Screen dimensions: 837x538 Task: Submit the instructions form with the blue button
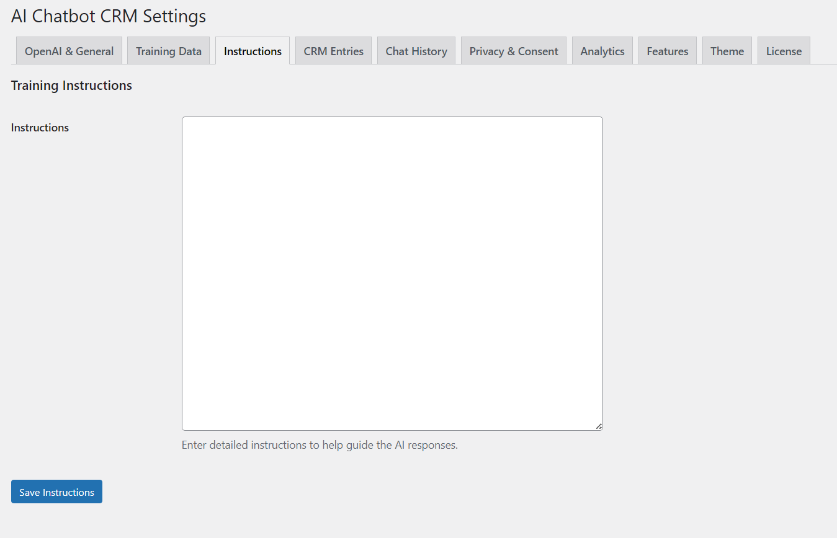(x=56, y=492)
